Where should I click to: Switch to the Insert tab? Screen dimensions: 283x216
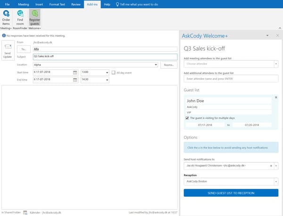tap(39, 4)
